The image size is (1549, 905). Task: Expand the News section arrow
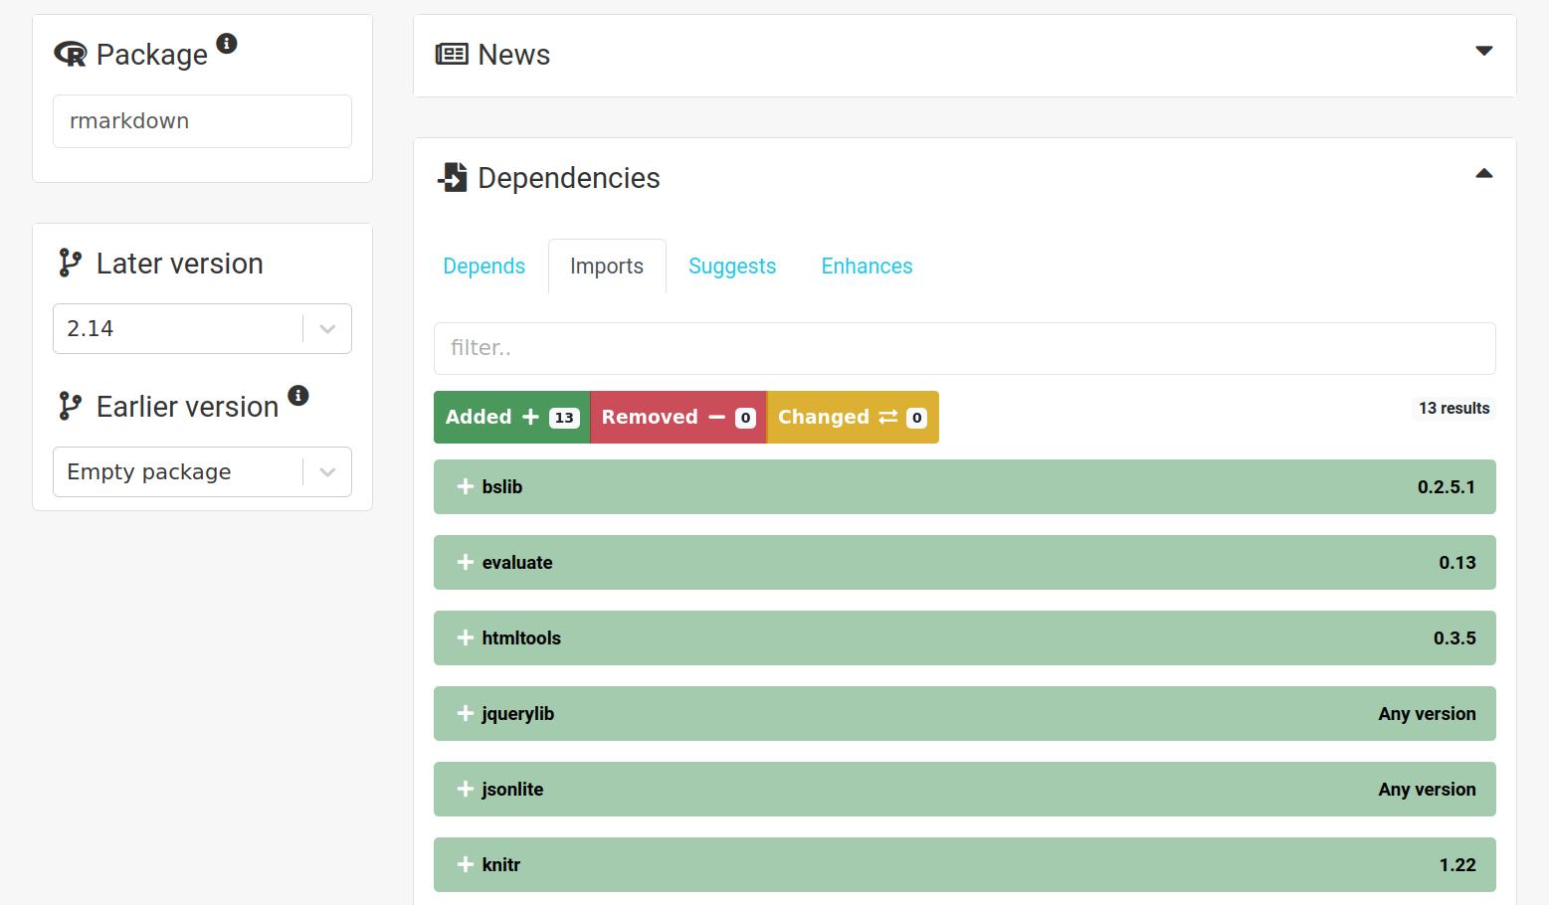1483,51
